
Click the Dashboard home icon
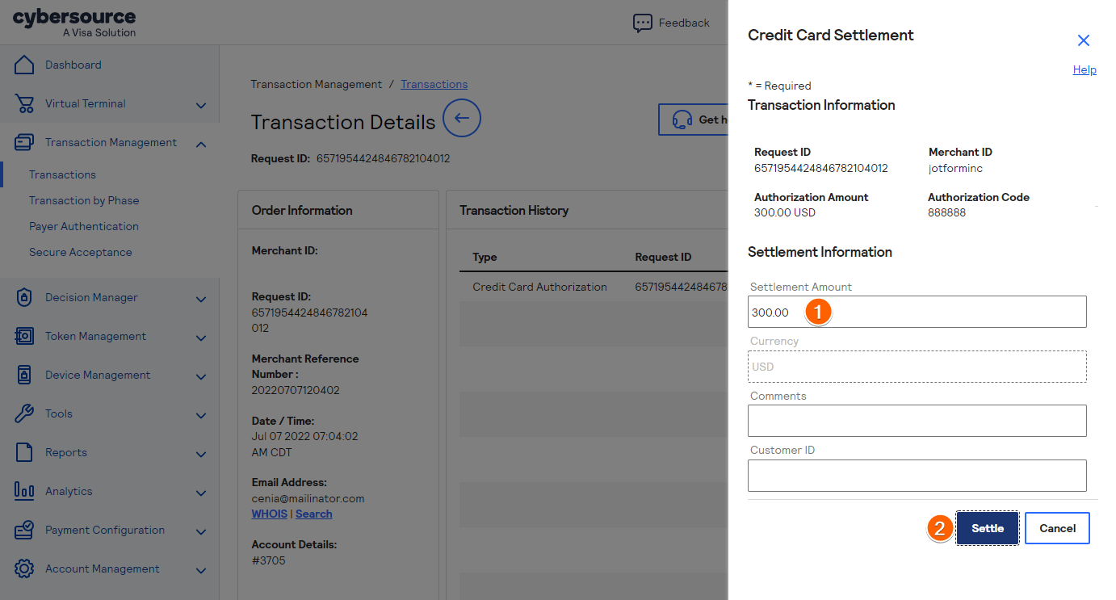[24, 65]
